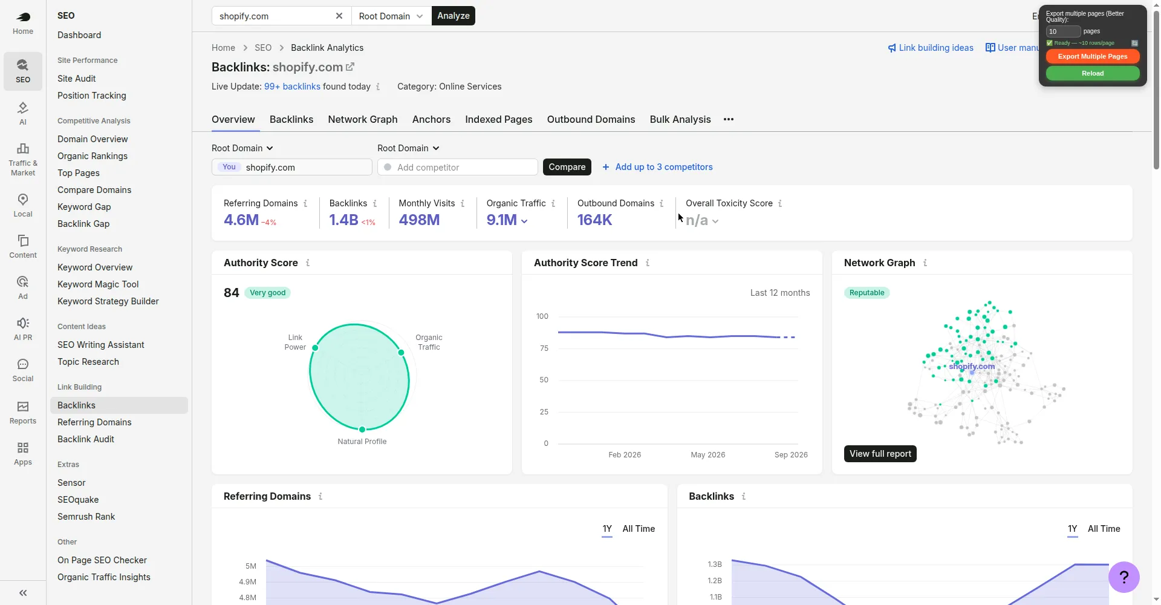Open the Apps section icon
This screenshot has width=1161, height=605.
tap(23, 453)
